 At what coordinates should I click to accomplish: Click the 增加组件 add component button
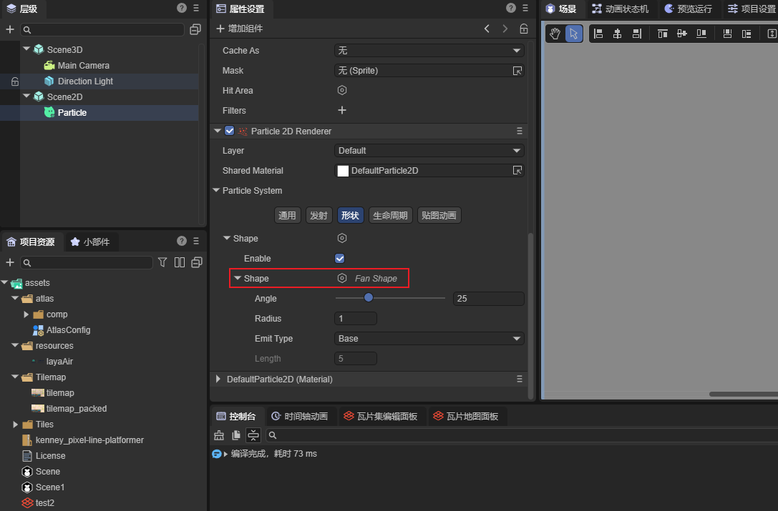[x=239, y=29]
